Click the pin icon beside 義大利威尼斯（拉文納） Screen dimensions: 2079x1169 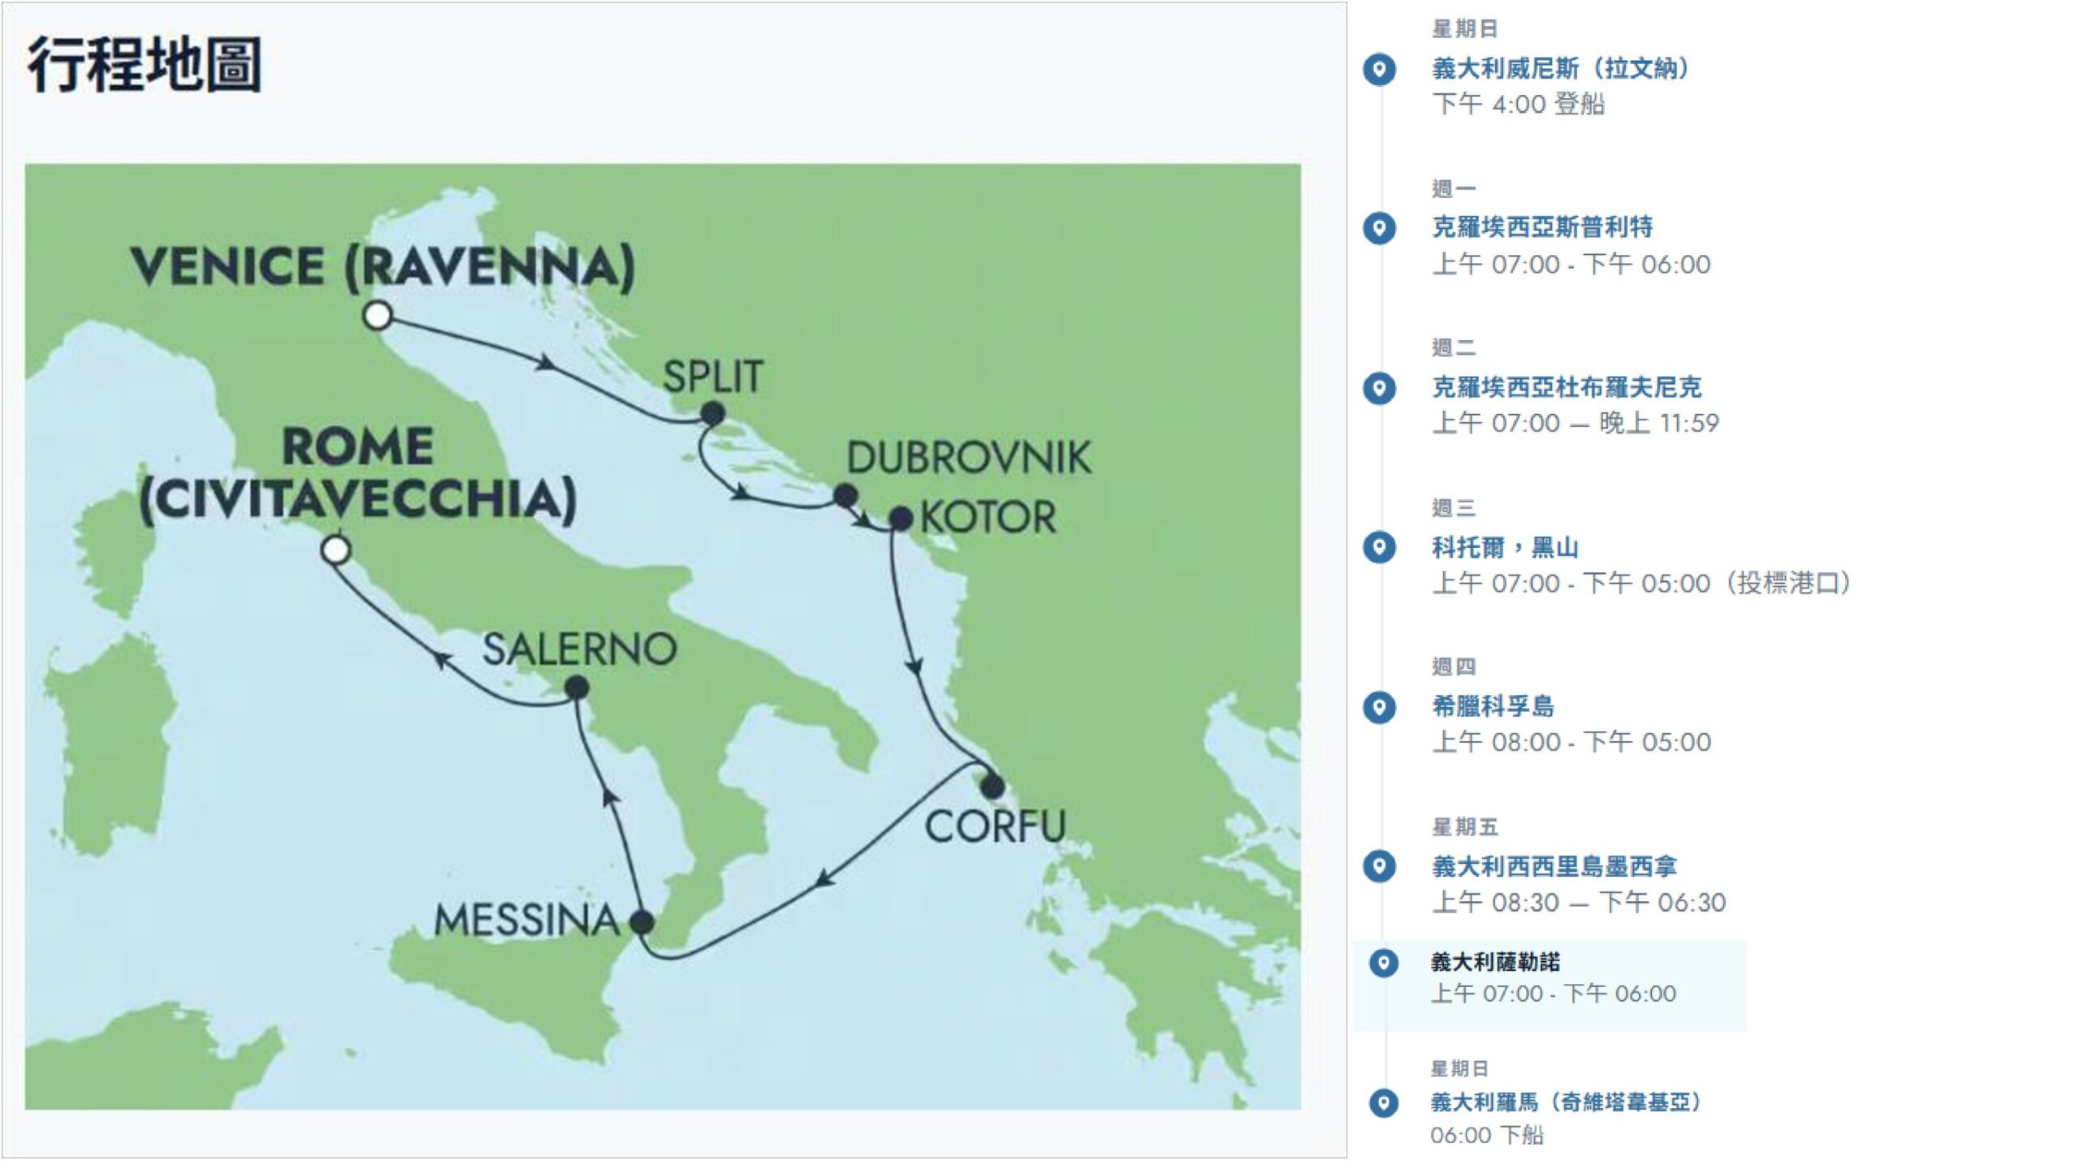coord(1379,69)
